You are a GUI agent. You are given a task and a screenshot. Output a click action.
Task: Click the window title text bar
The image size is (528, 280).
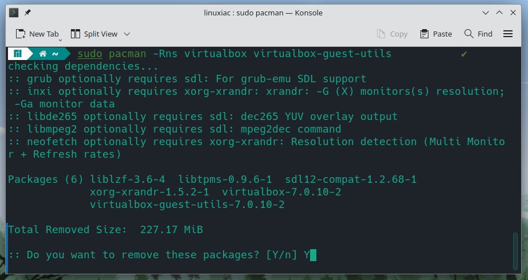[x=263, y=13]
